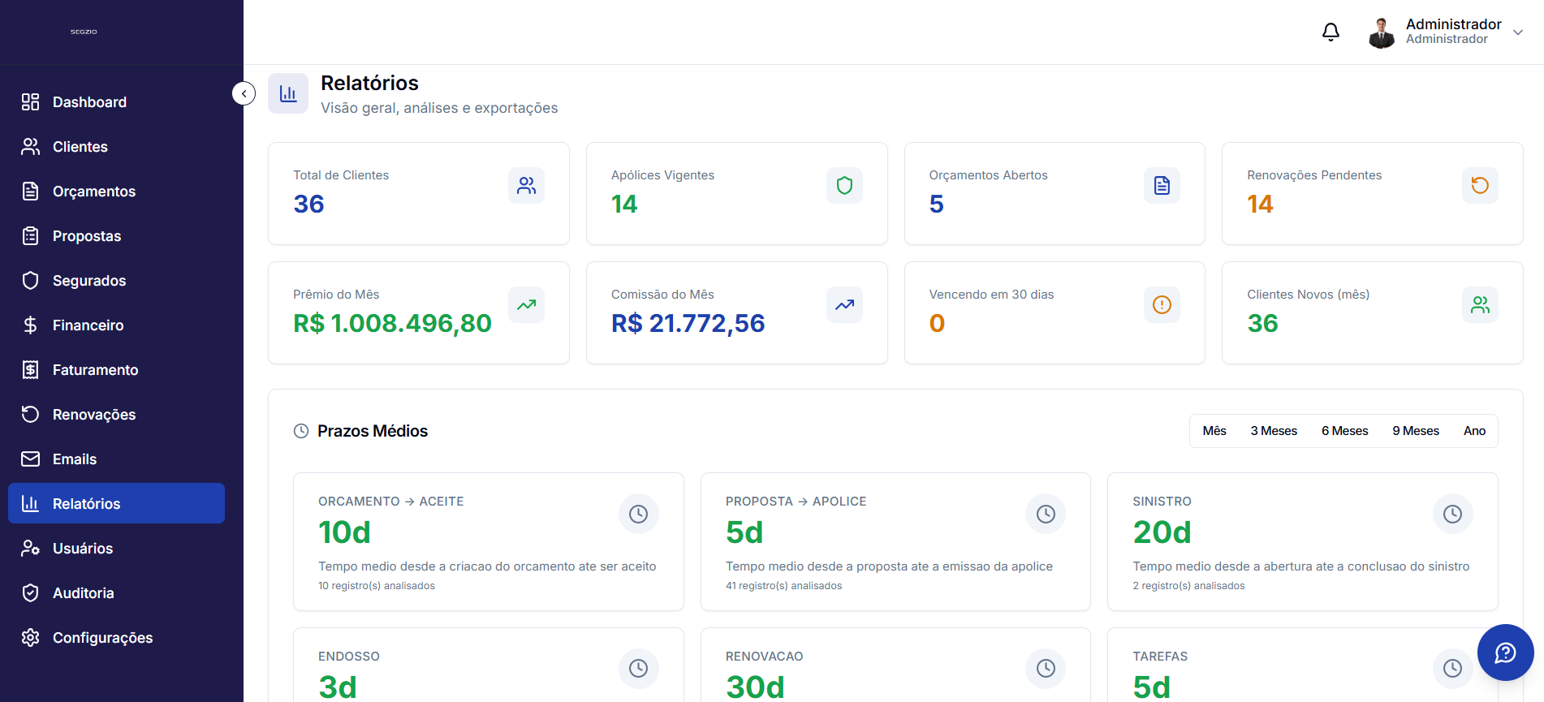Click the refresh icon in Renovações Pendentes card
Screen dimensions: 1544x702
[x=1480, y=186]
